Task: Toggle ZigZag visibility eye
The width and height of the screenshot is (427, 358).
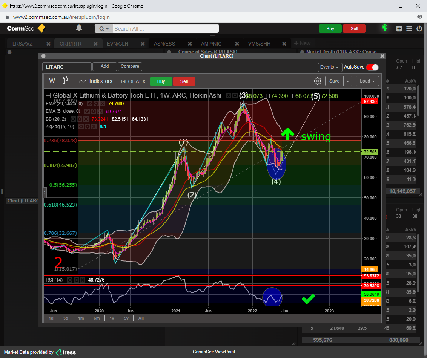Action: tap(81, 127)
